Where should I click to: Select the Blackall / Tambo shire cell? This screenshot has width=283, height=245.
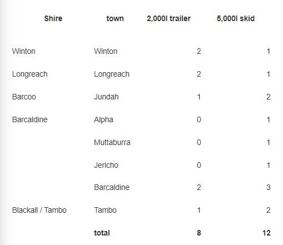[x=39, y=210]
